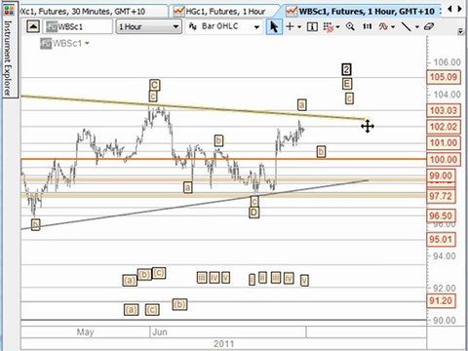Click the 99.00 price label
Screen dimensions: 468x351
[x=441, y=175]
